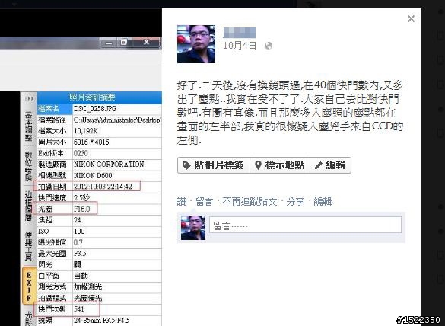Click the 10月4日 post date link
The height and width of the screenshot is (326, 445).
tap(240, 46)
